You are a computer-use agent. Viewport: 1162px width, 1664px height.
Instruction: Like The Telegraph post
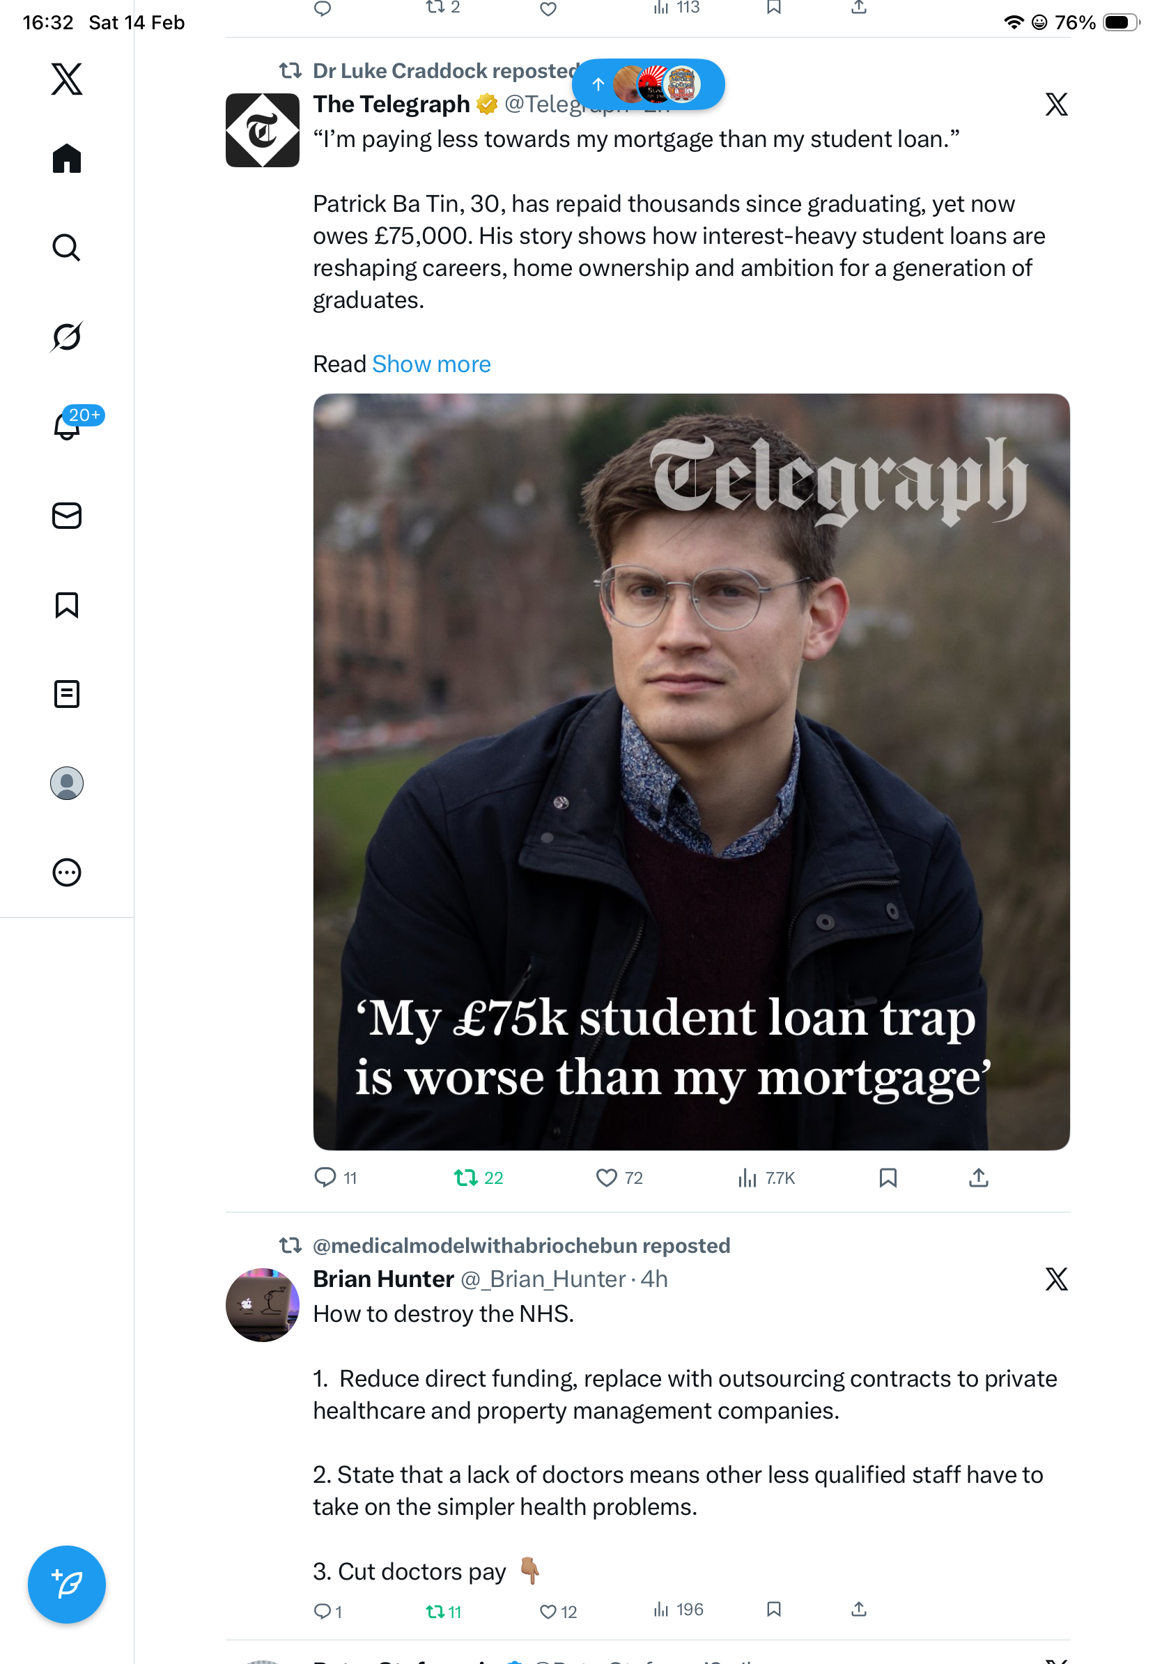pyautogui.click(x=606, y=1178)
